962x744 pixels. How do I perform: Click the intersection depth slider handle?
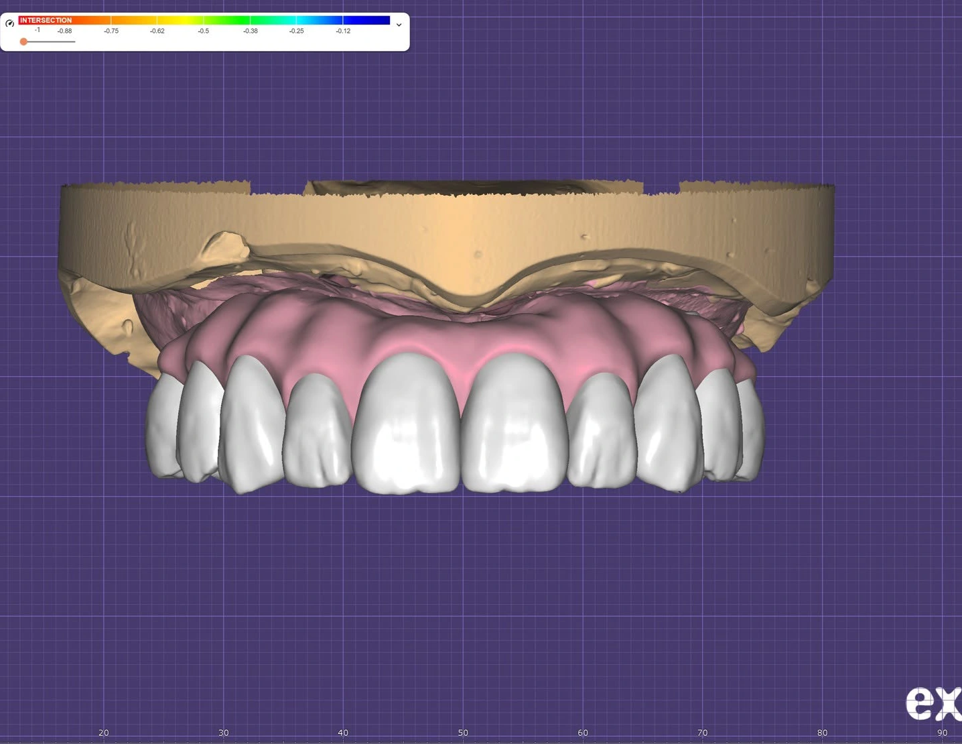point(23,42)
